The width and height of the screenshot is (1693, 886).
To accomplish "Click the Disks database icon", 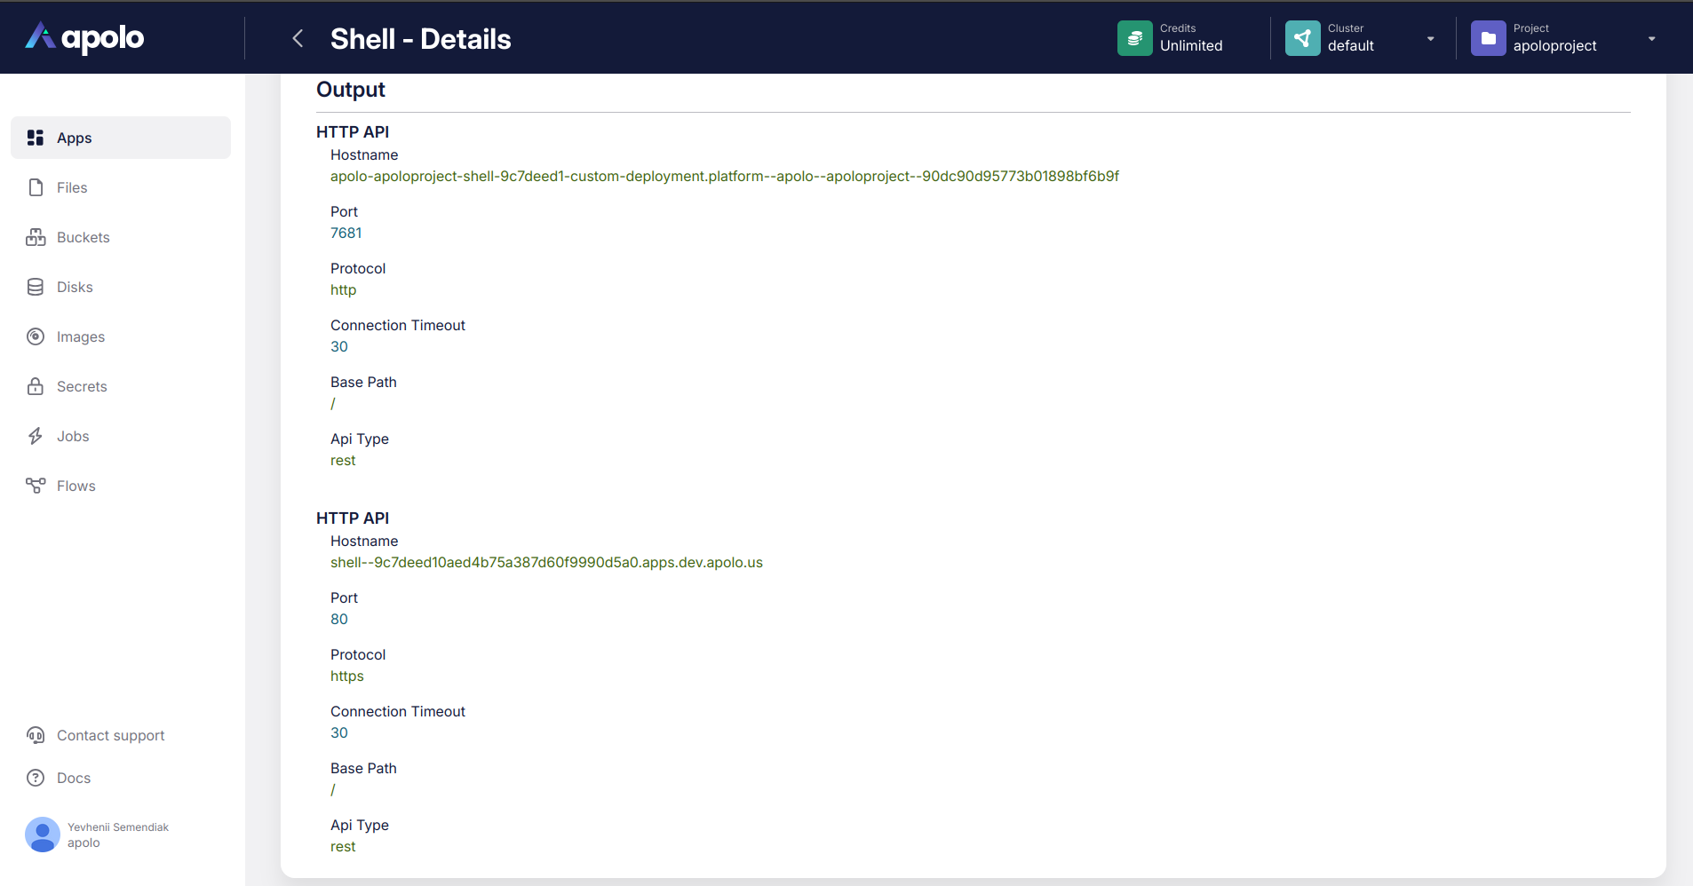I will 36,287.
